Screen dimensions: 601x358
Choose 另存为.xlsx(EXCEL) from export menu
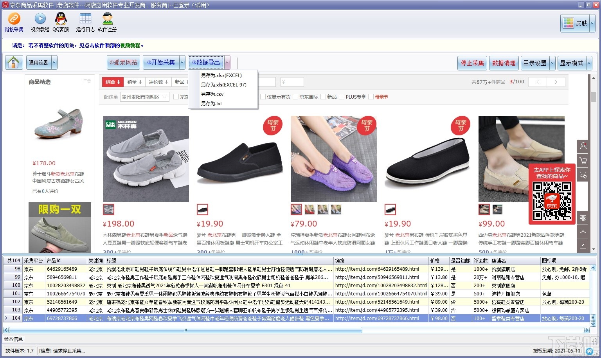coord(223,76)
